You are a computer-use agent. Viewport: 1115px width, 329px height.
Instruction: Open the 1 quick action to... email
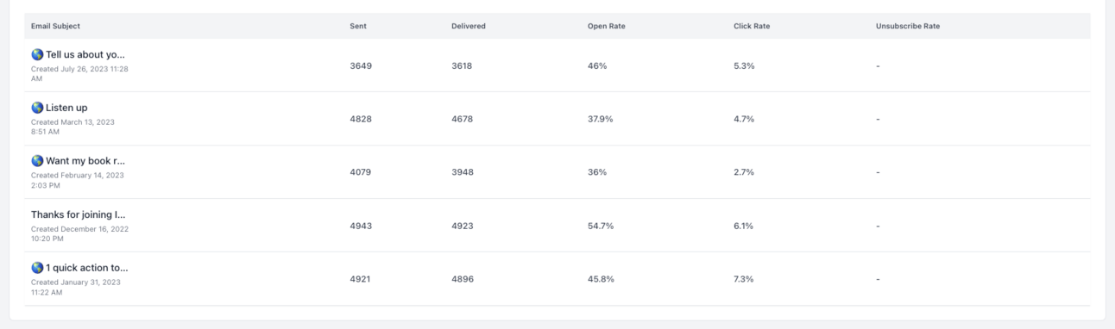[86, 268]
